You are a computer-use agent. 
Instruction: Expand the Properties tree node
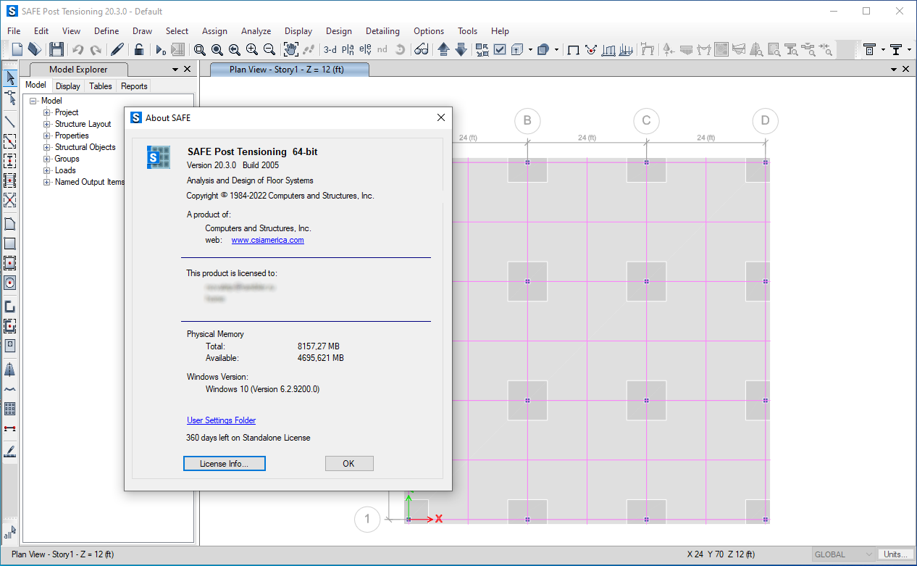pos(47,136)
